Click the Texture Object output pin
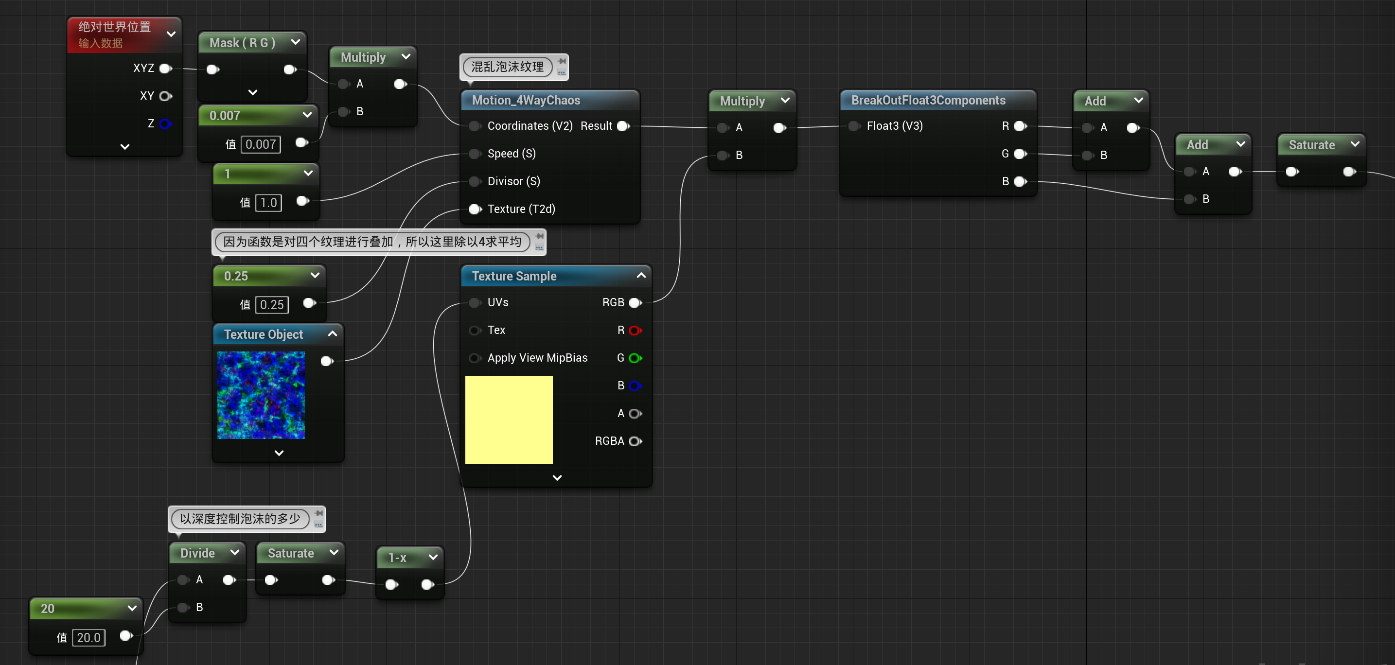The height and width of the screenshot is (665, 1395). click(x=327, y=361)
